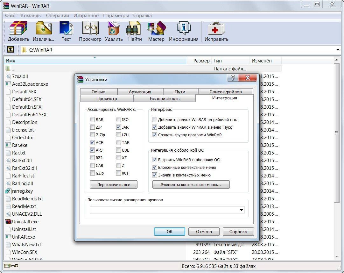
Task: Switch to the Общие tab
Action: [99, 92]
